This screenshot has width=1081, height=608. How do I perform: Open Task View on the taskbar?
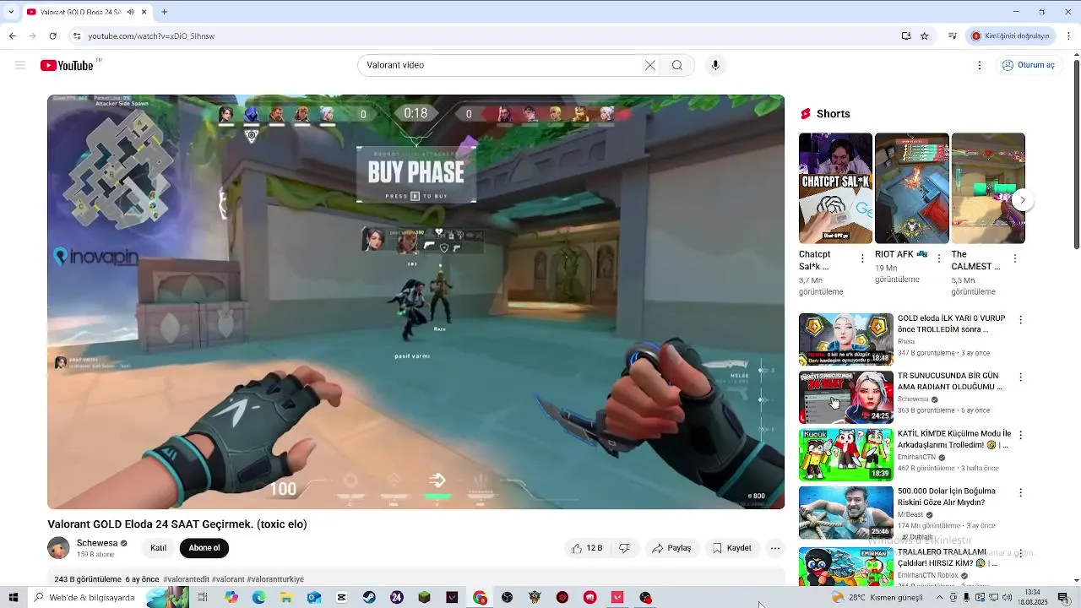(203, 597)
